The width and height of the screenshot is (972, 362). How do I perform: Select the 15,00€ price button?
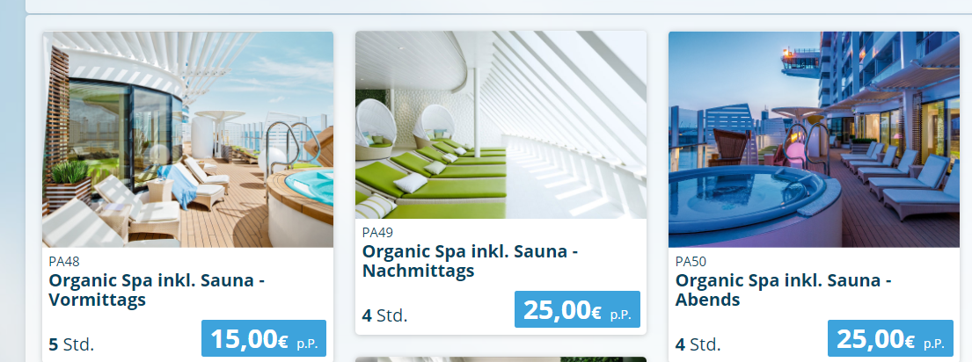pos(264,338)
